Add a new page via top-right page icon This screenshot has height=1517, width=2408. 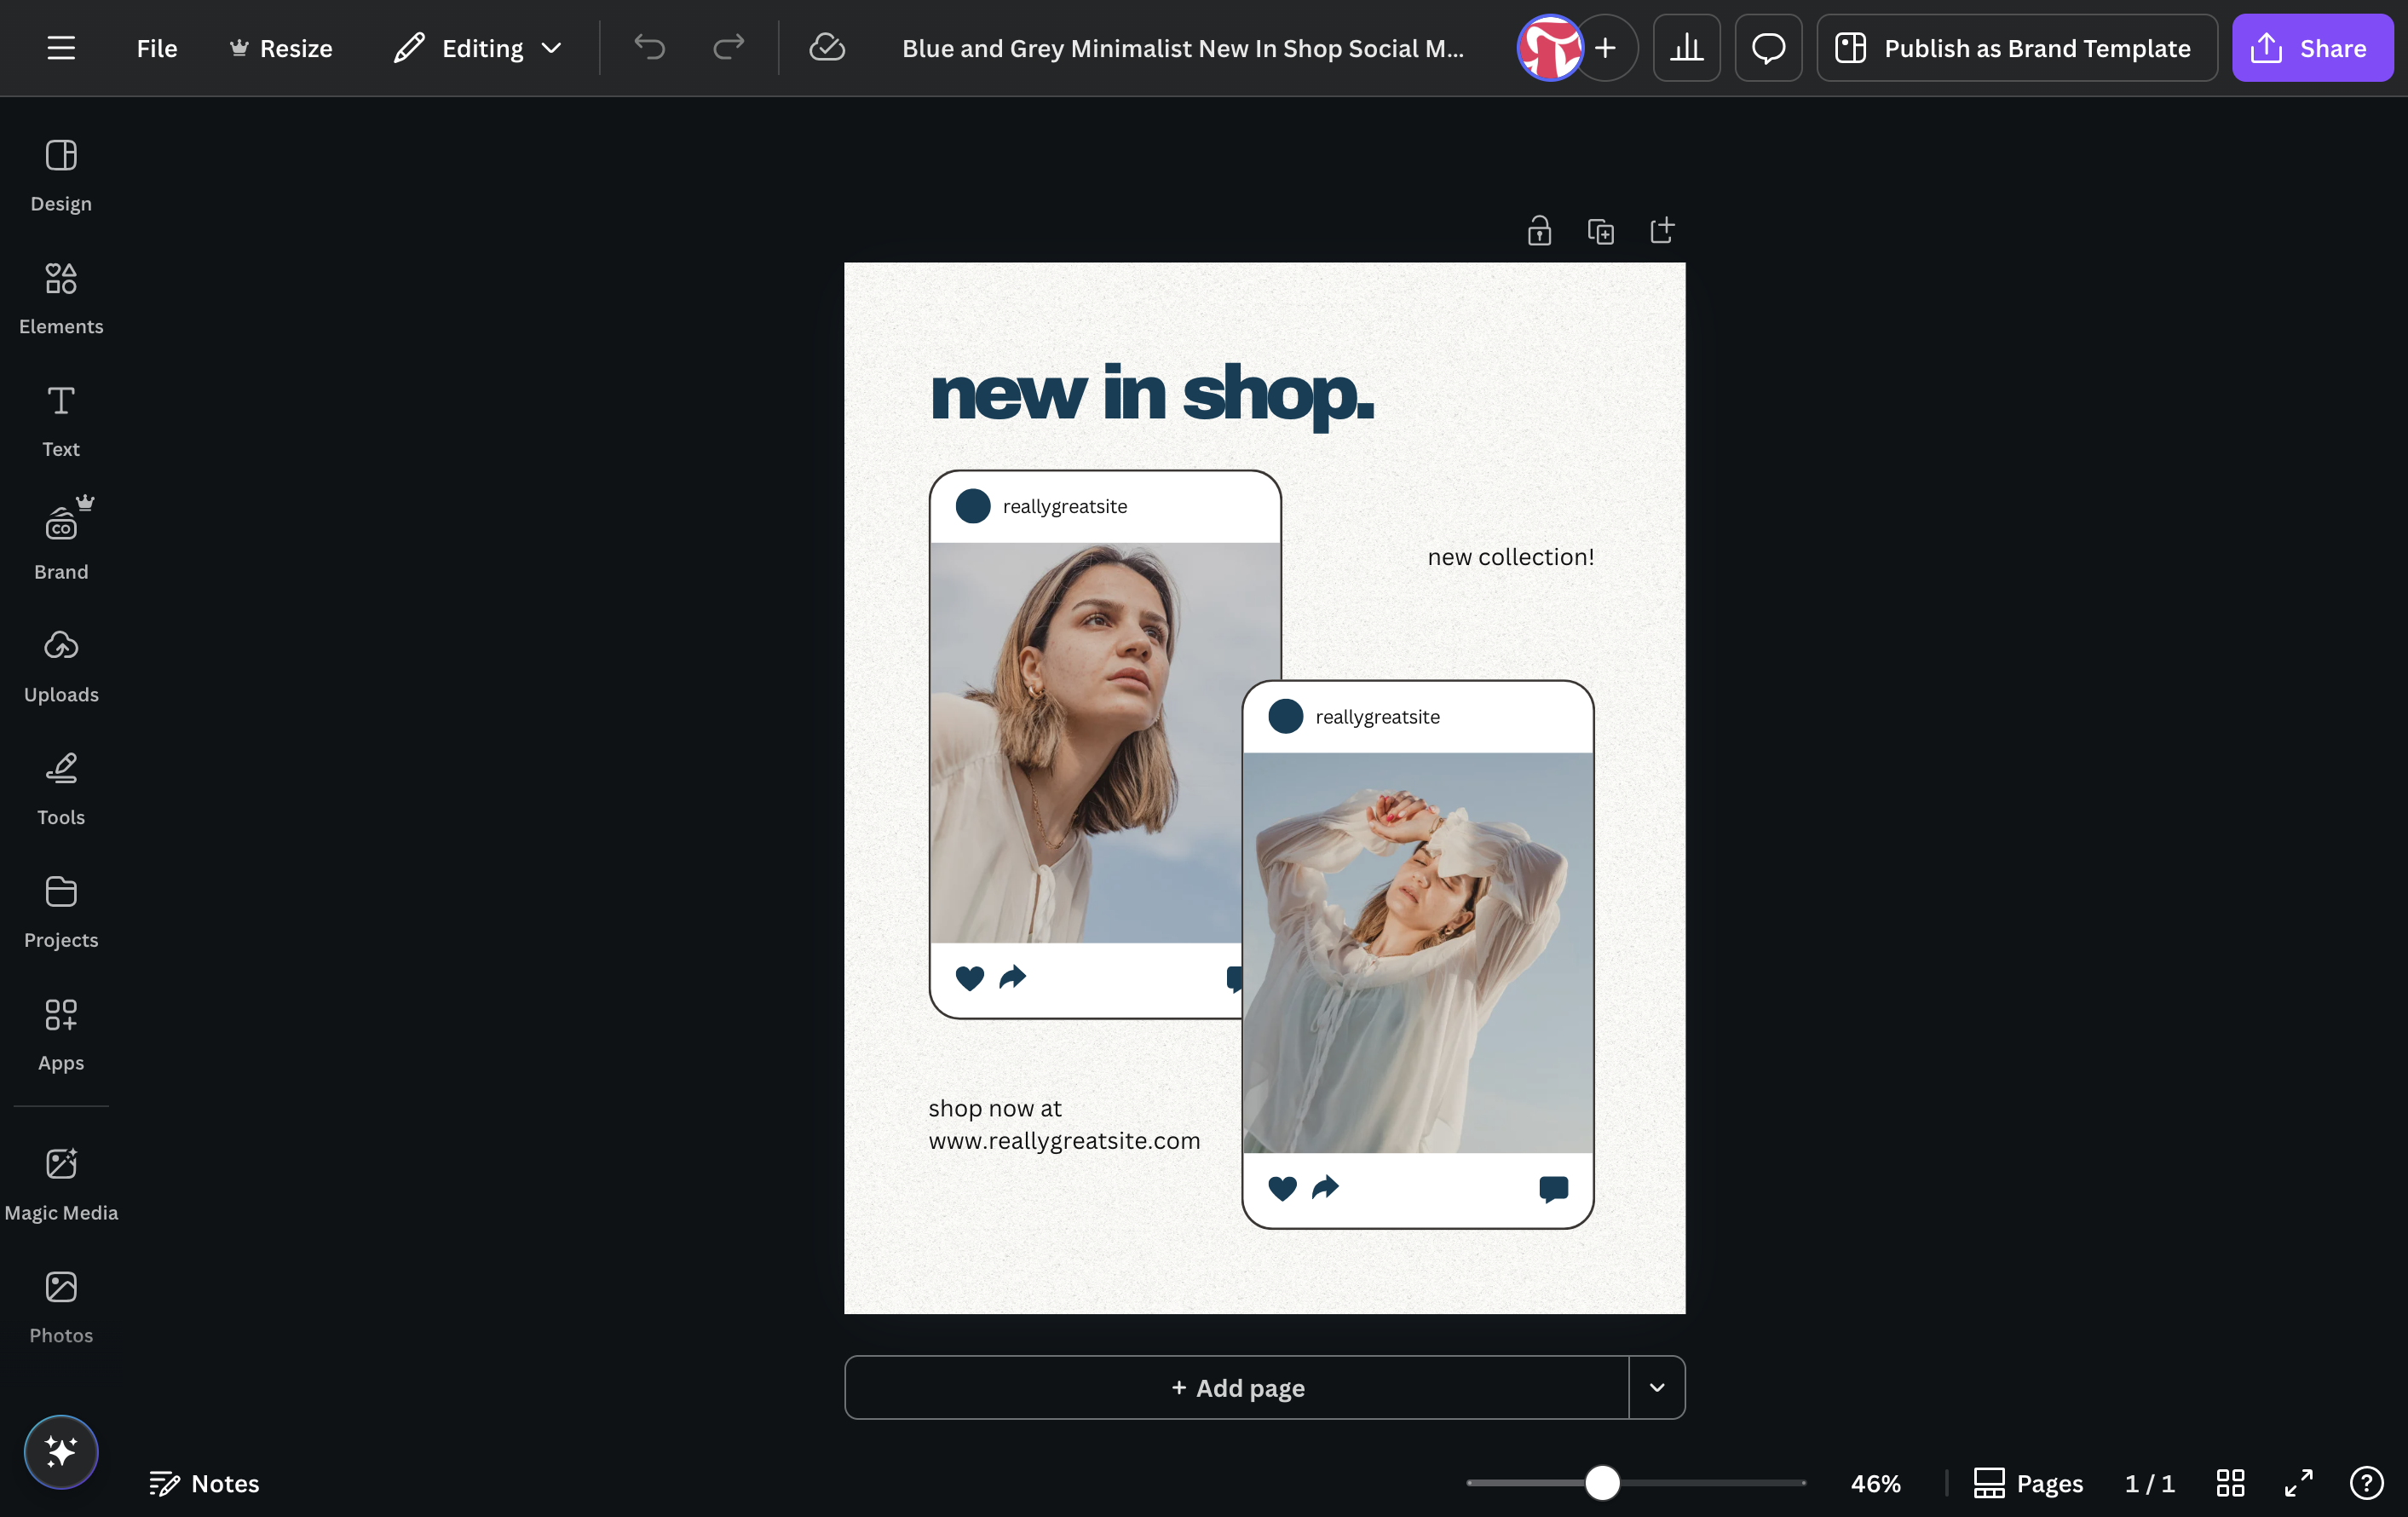click(x=1662, y=231)
